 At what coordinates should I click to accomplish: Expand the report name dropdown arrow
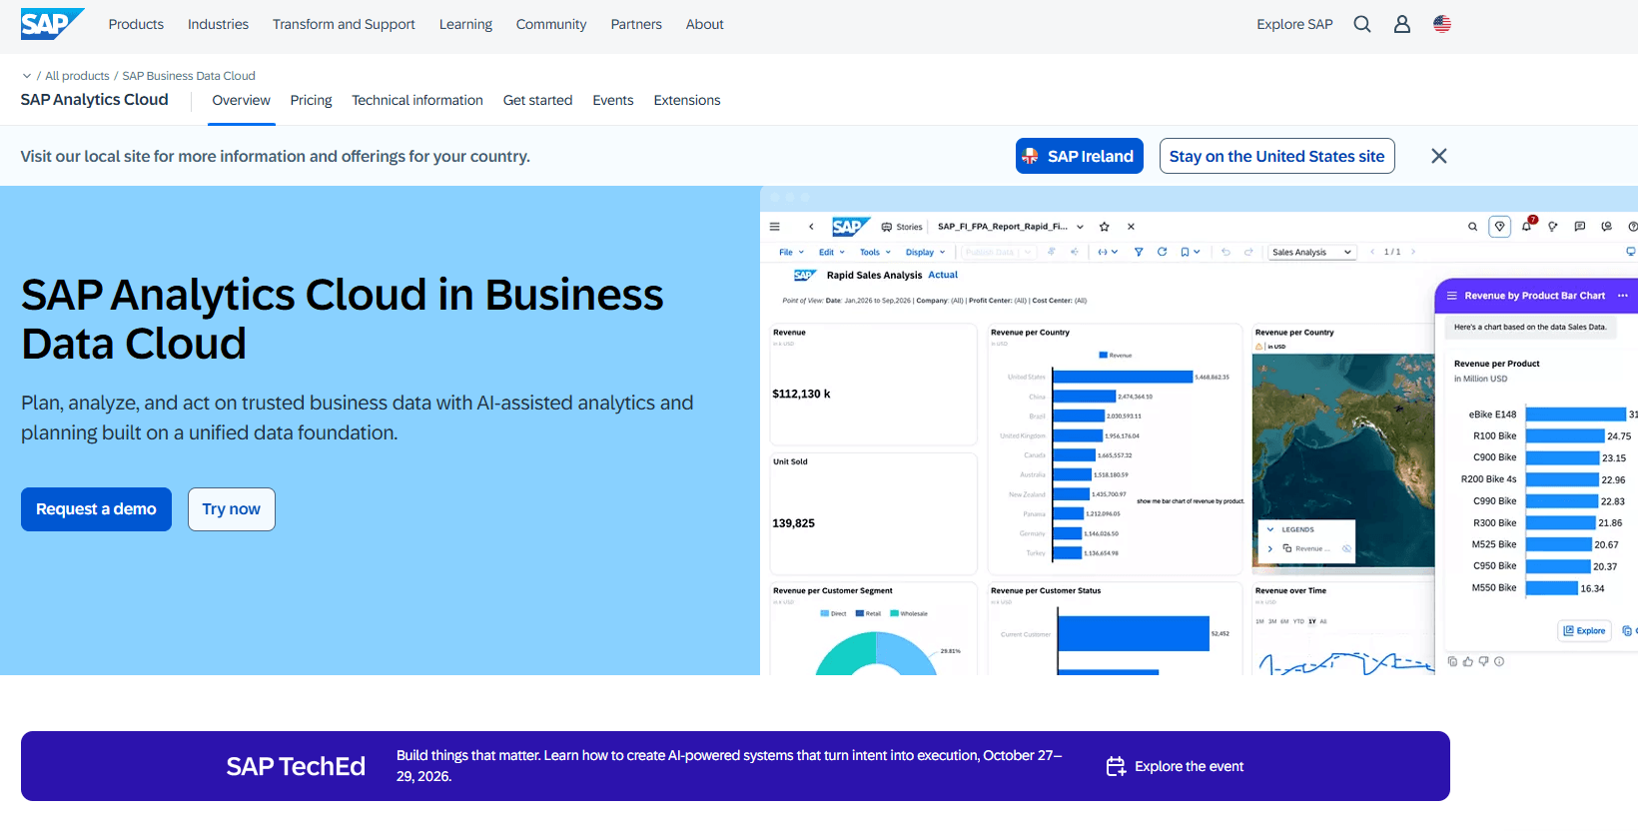coord(1080,227)
